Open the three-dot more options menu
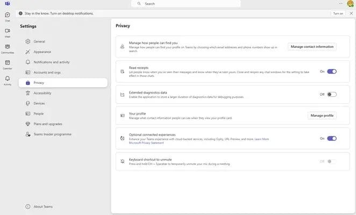The image size is (356, 215). 341,3
